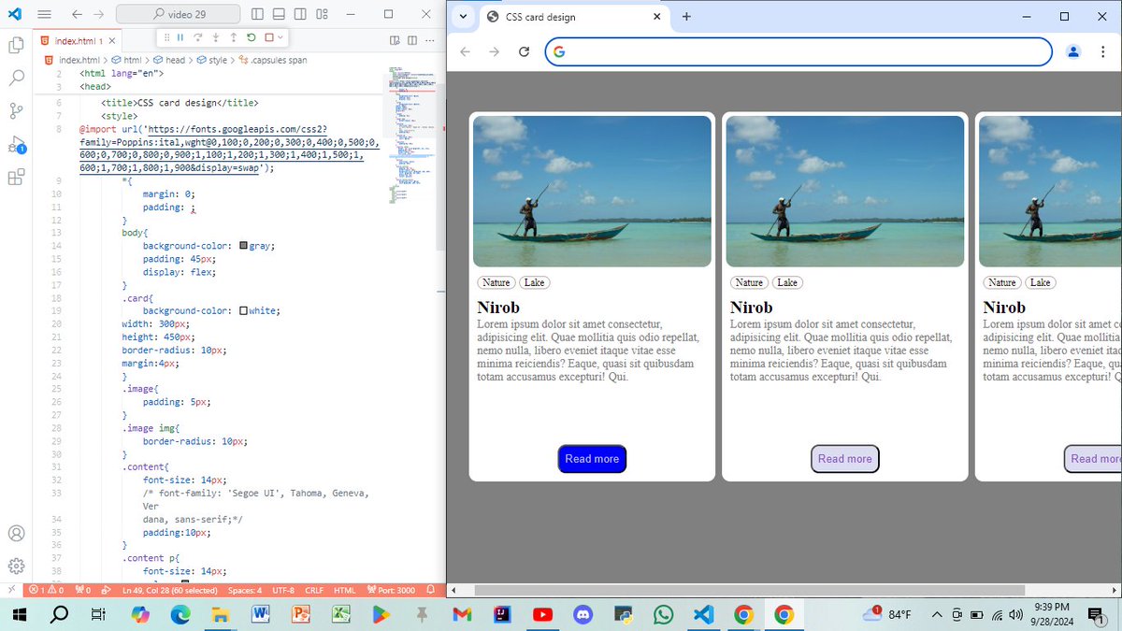Click the Chrome address bar

click(x=798, y=51)
